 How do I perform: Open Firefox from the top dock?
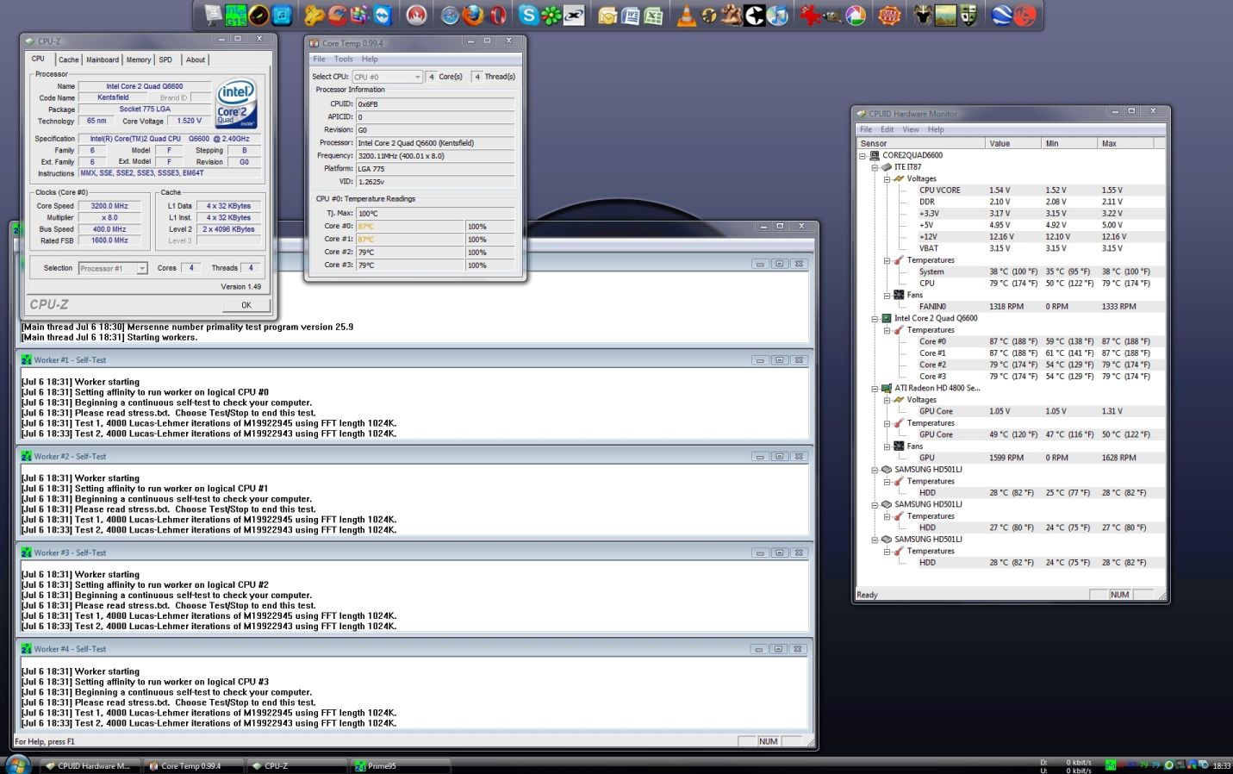point(473,15)
